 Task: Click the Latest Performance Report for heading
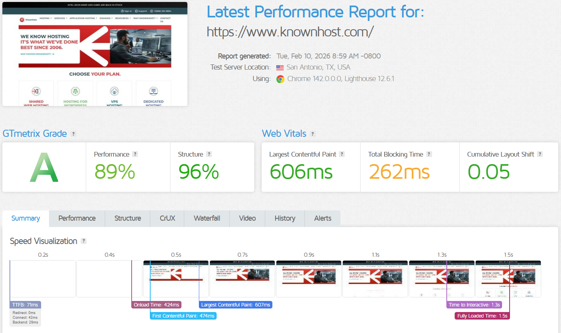315,12
